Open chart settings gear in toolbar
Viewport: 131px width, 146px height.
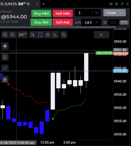tap(48, 35)
